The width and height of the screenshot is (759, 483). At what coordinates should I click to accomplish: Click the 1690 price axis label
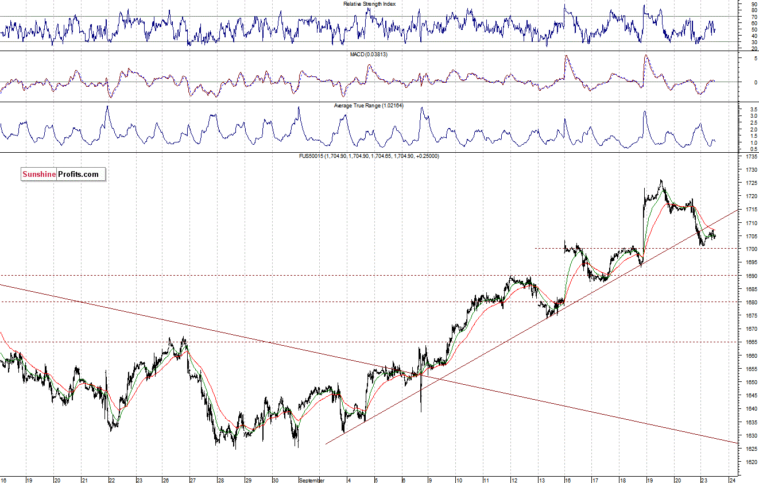[x=750, y=276]
